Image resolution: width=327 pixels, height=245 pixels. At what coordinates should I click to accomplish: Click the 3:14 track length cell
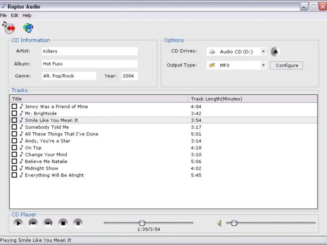pos(196,141)
